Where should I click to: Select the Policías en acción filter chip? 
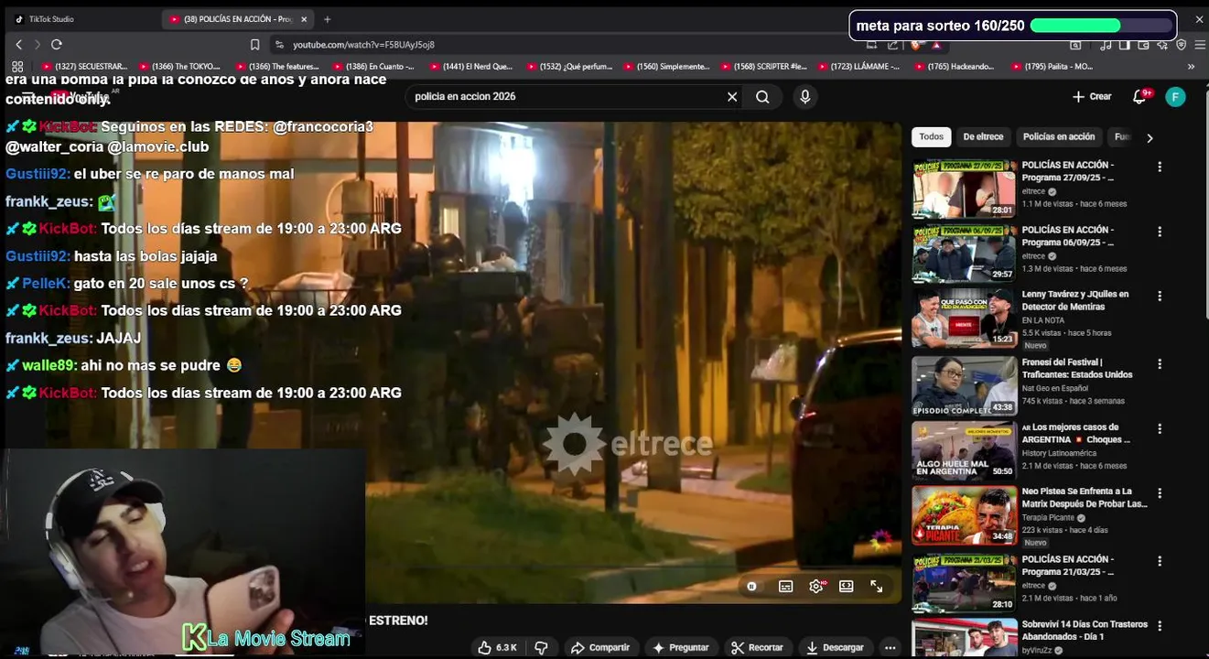(1058, 137)
